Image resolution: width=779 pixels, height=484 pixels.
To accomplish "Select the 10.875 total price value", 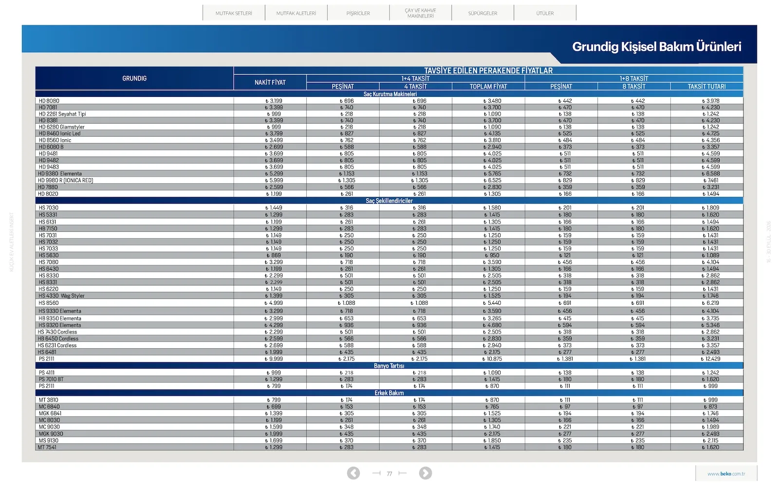I will coord(492,359).
